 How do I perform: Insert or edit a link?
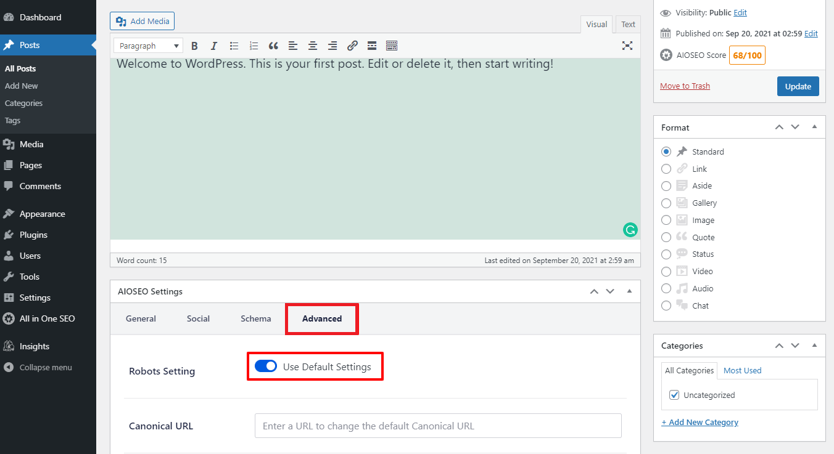[x=352, y=46]
